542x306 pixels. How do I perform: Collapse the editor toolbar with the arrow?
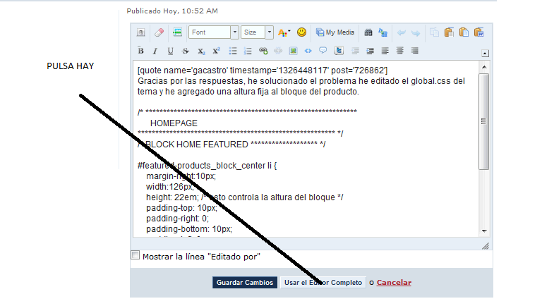pyautogui.click(x=485, y=54)
